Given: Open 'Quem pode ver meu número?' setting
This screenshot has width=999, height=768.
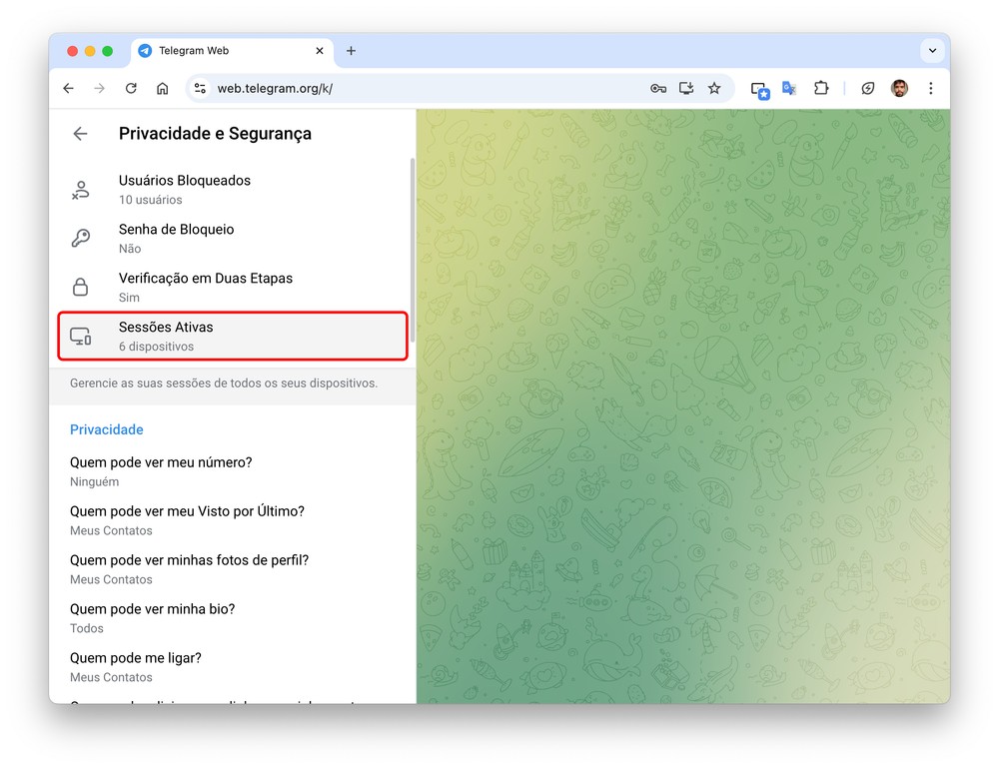Looking at the screenshot, I should [161, 470].
